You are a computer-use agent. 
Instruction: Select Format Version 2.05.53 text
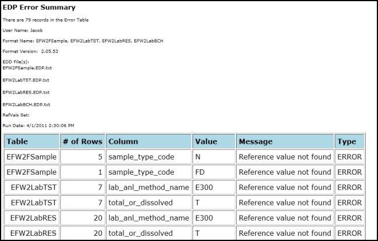[30, 51]
